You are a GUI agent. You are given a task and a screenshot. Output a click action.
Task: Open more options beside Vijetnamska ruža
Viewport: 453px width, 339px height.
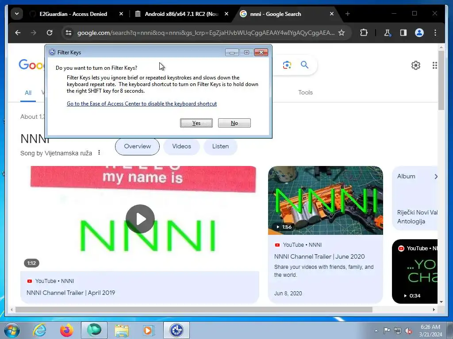tap(99, 152)
